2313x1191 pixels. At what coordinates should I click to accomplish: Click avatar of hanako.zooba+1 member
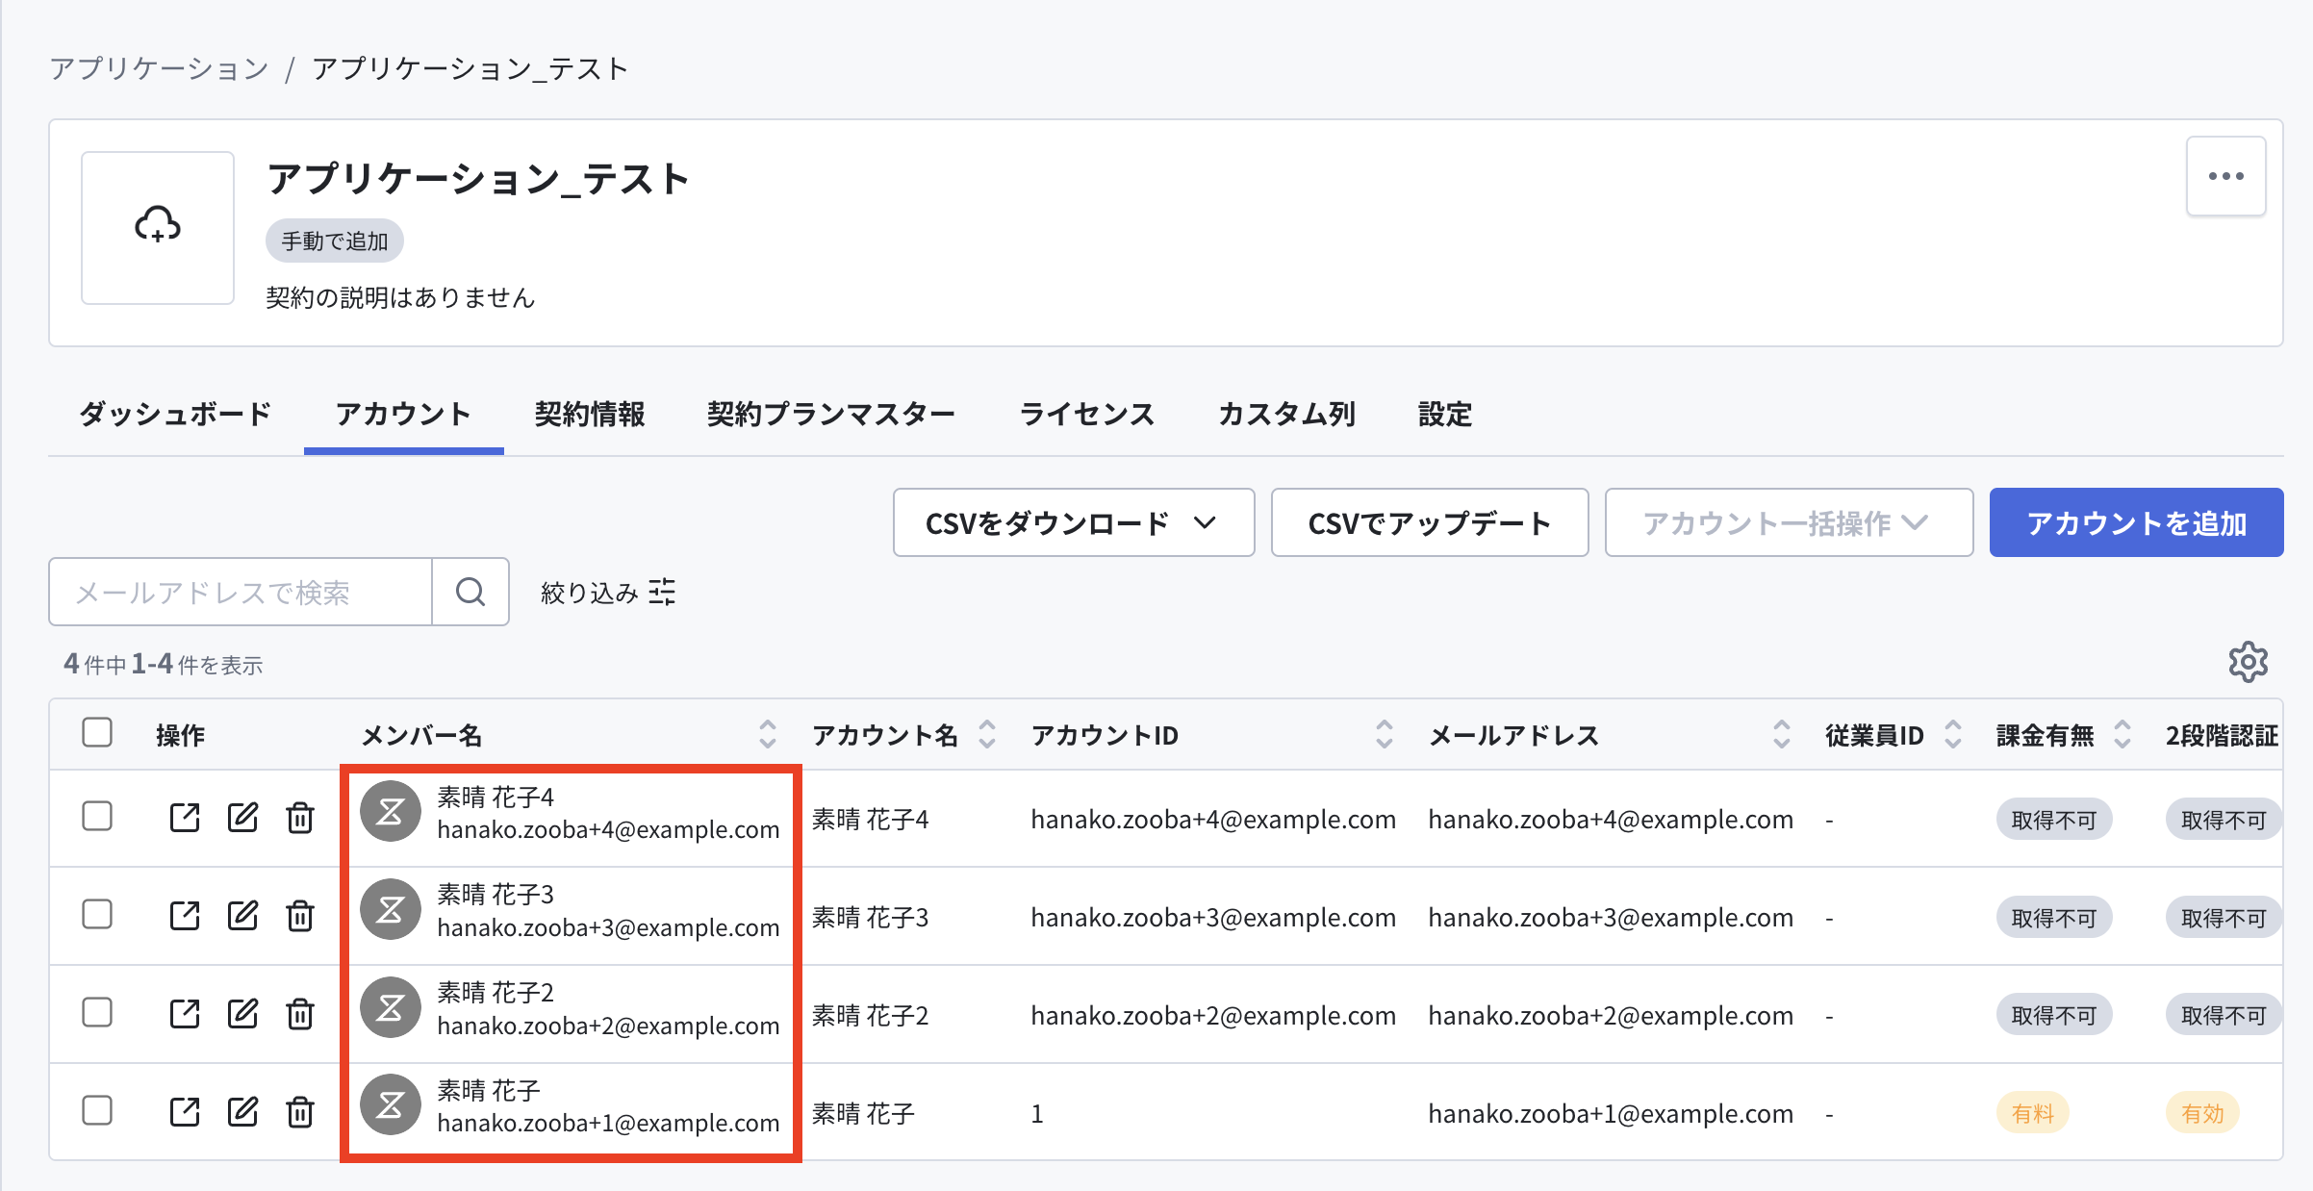click(391, 1104)
